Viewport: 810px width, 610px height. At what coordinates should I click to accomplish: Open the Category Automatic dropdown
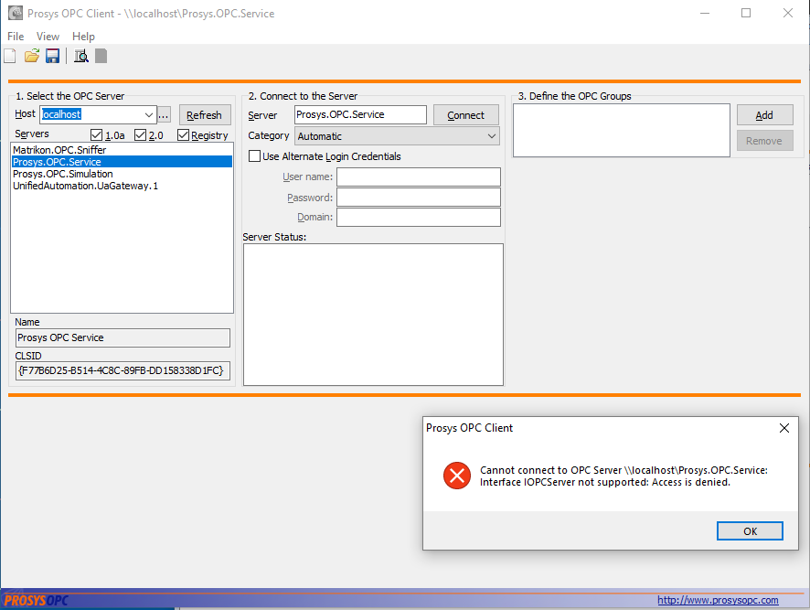tap(398, 136)
